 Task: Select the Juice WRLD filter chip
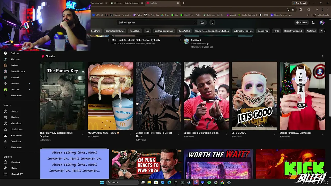tap(184, 31)
